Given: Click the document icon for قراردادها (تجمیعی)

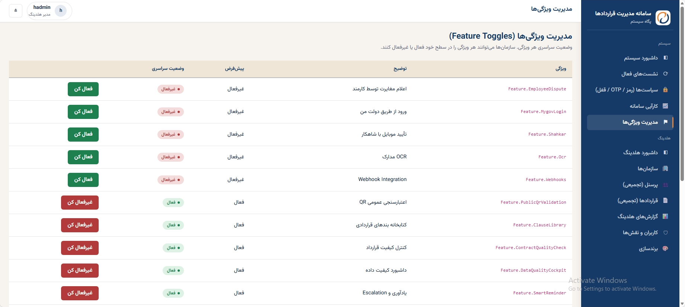Looking at the screenshot, I should click(666, 200).
